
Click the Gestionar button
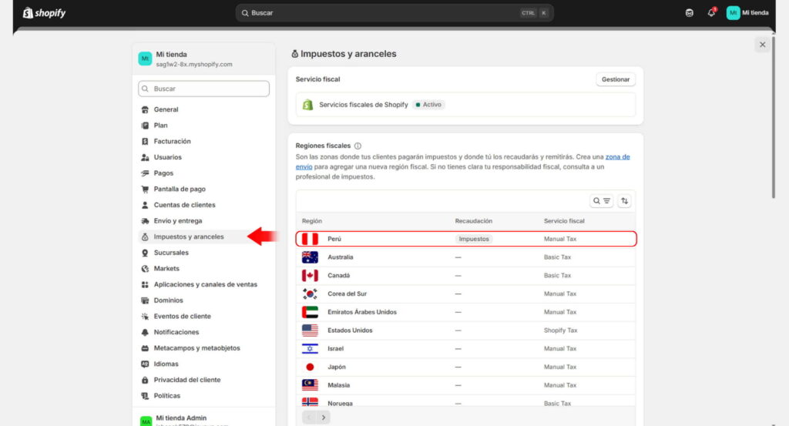[x=615, y=79]
